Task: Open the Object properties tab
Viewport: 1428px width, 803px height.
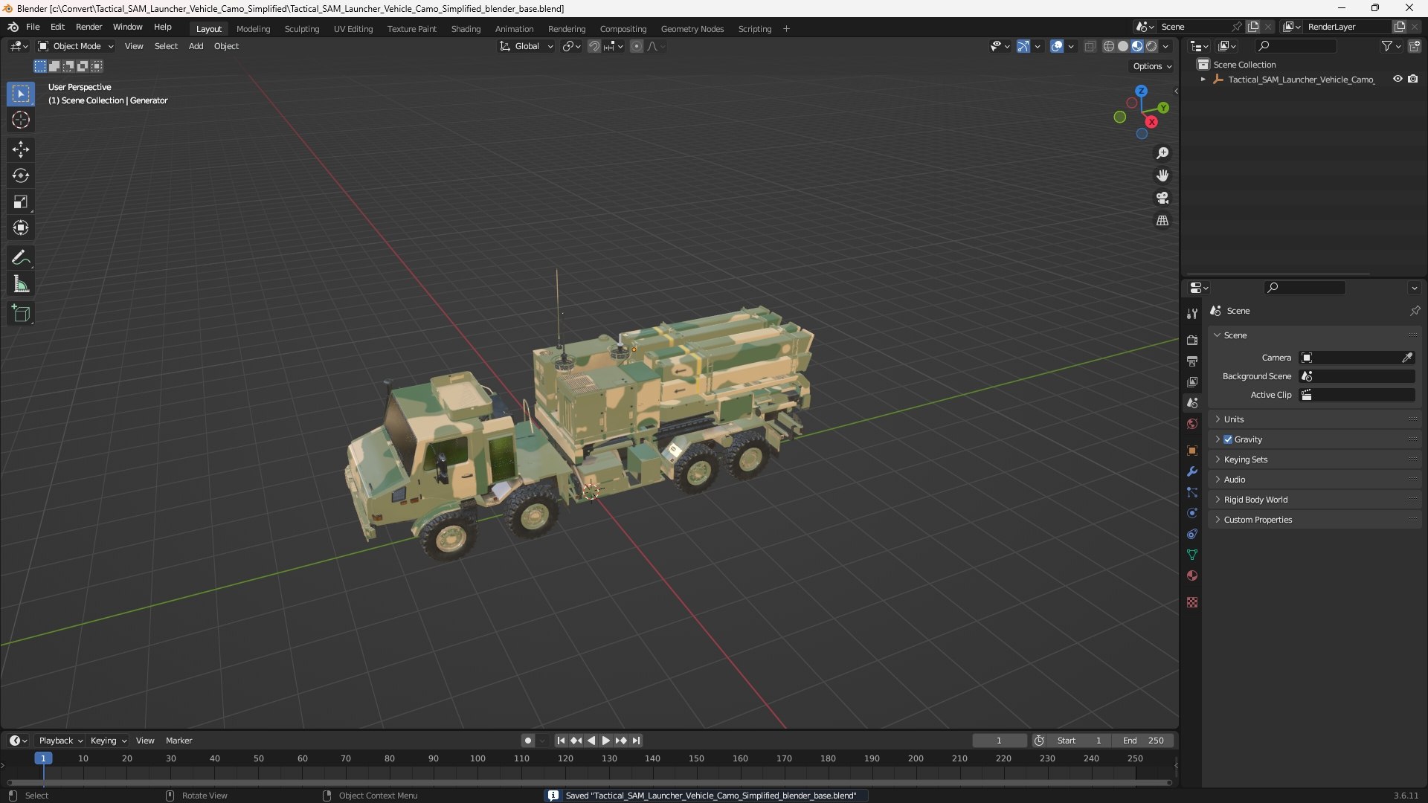Action: pos(1192,451)
